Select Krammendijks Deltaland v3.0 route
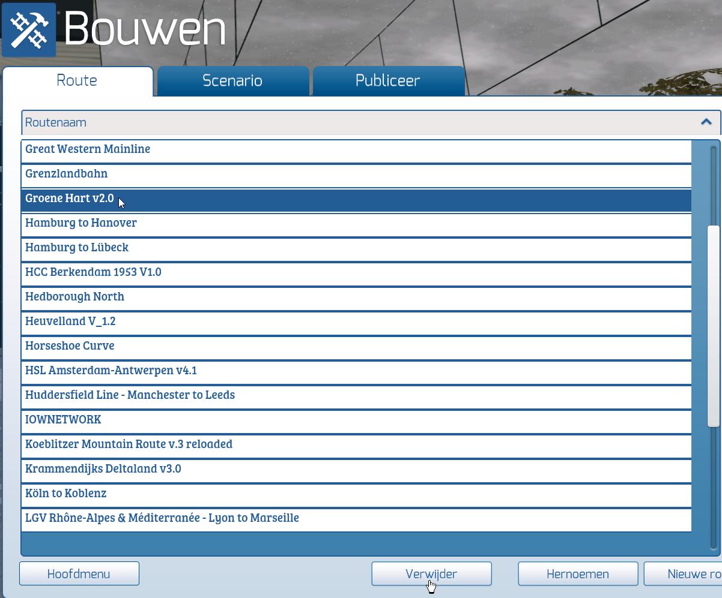Screen dimensions: 722x598 point(103,469)
